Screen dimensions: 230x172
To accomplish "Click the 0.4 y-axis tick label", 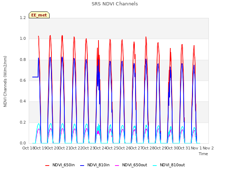I will 23,101.
